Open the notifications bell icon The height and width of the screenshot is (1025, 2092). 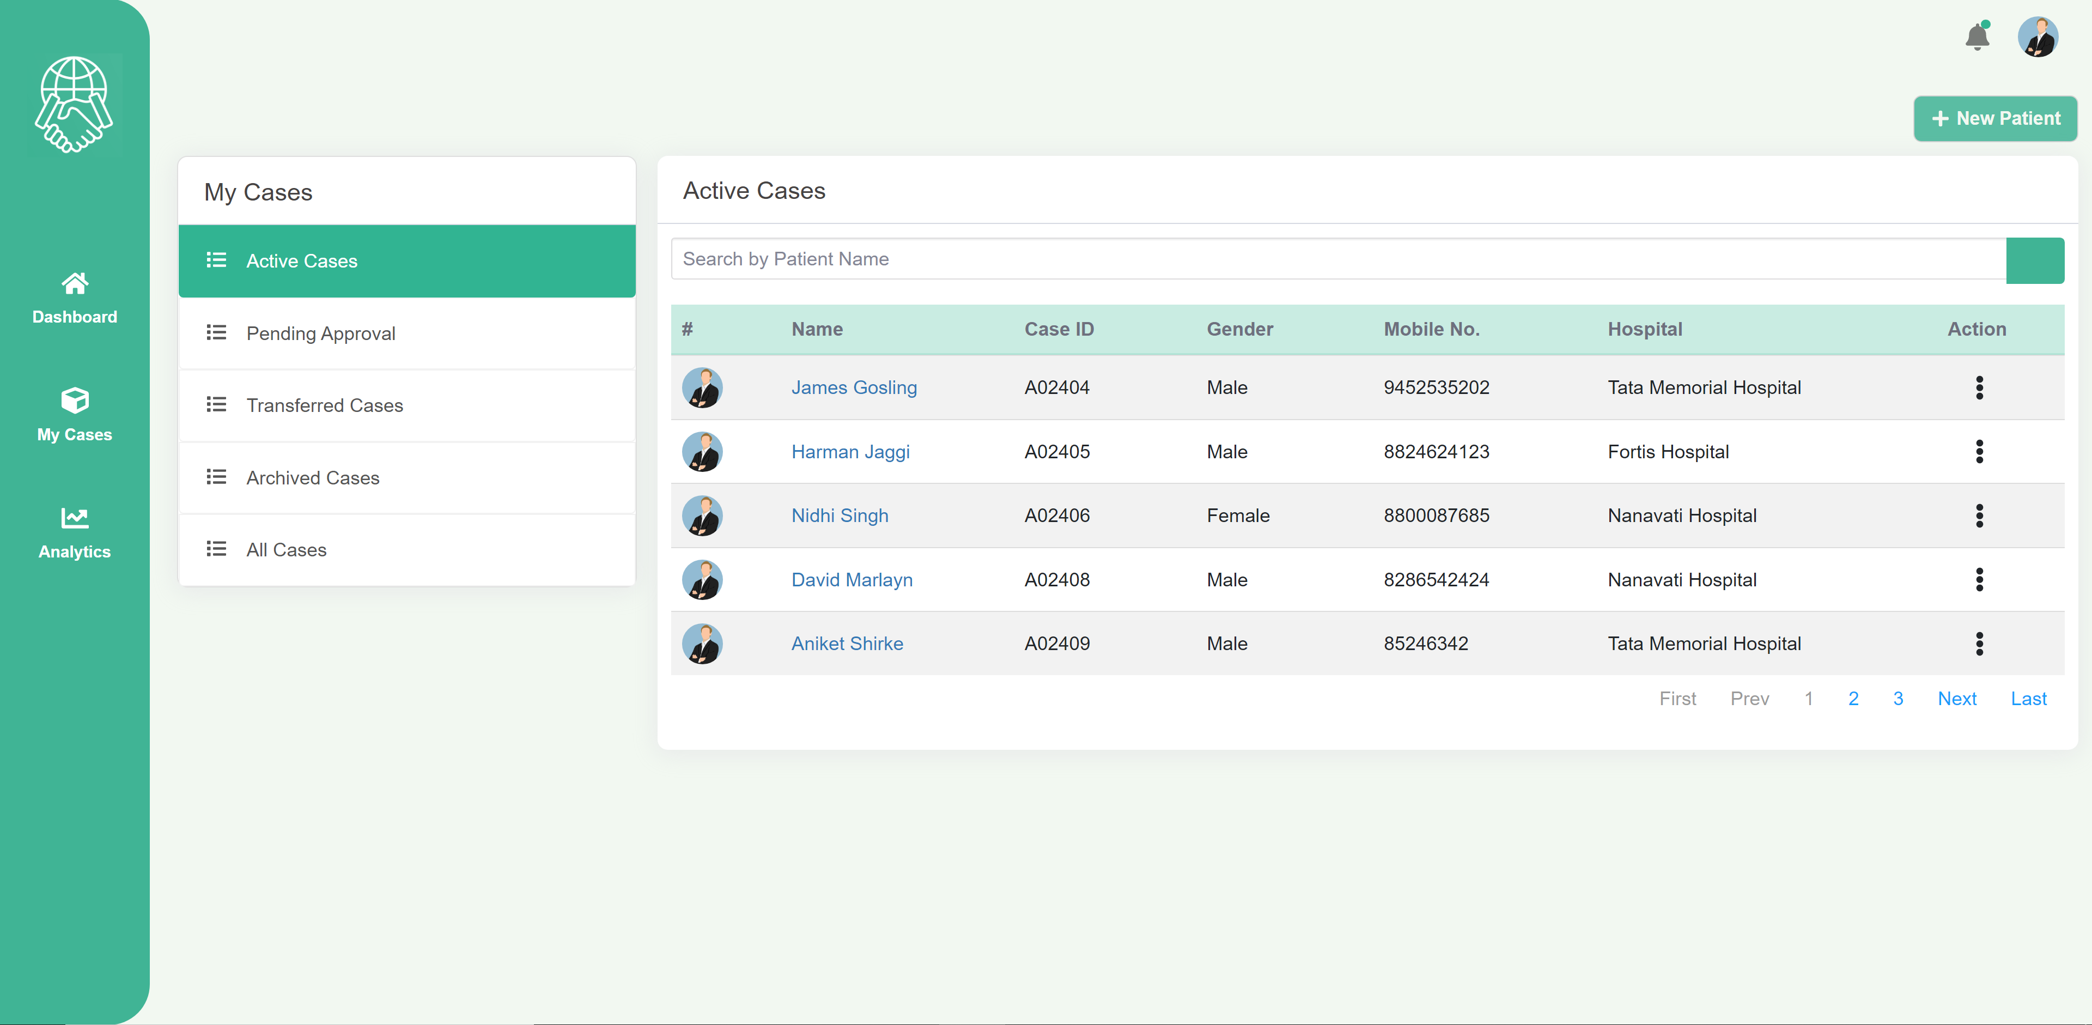(1978, 36)
